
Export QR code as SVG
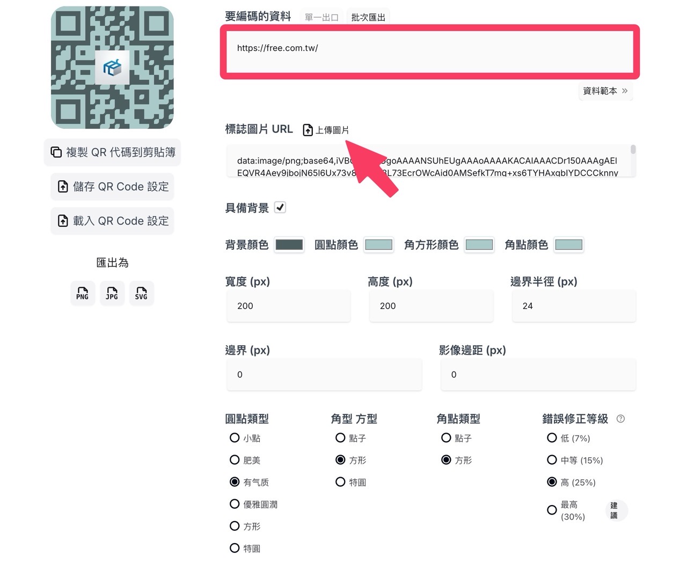[141, 293]
